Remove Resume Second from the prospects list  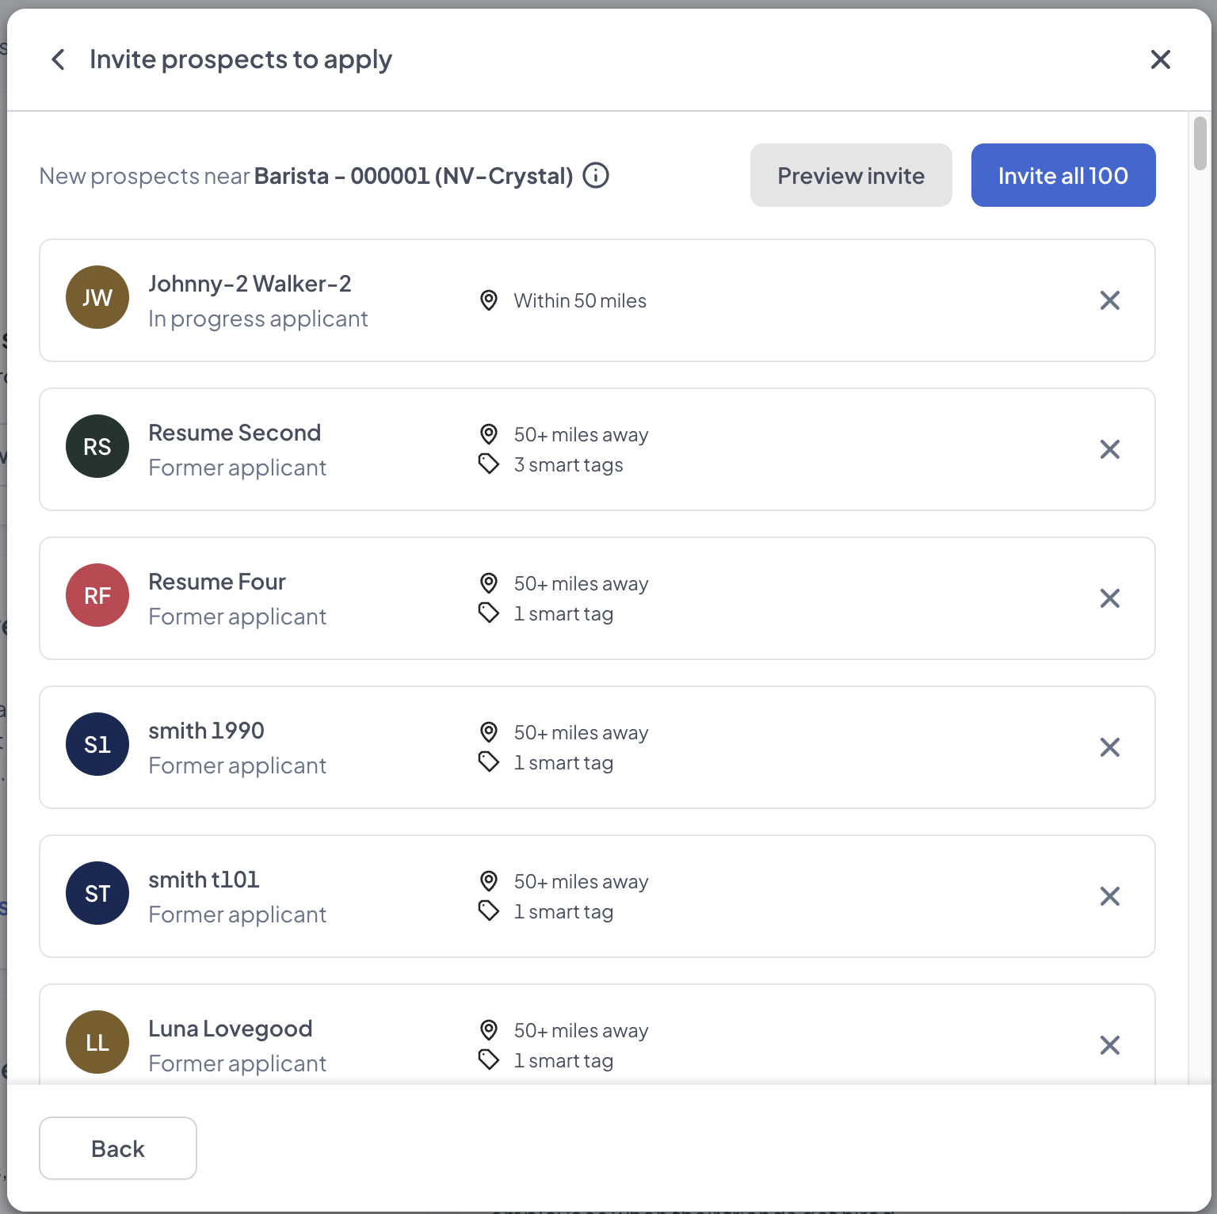(x=1109, y=449)
